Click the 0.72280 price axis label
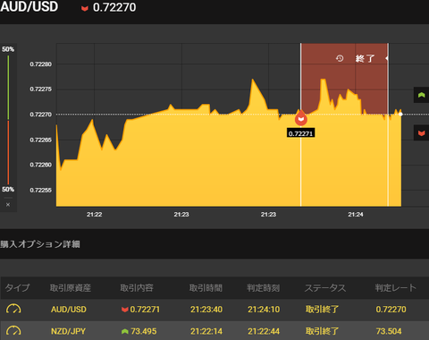The height and width of the screenshot is (340, 429). tap(40, 64)
